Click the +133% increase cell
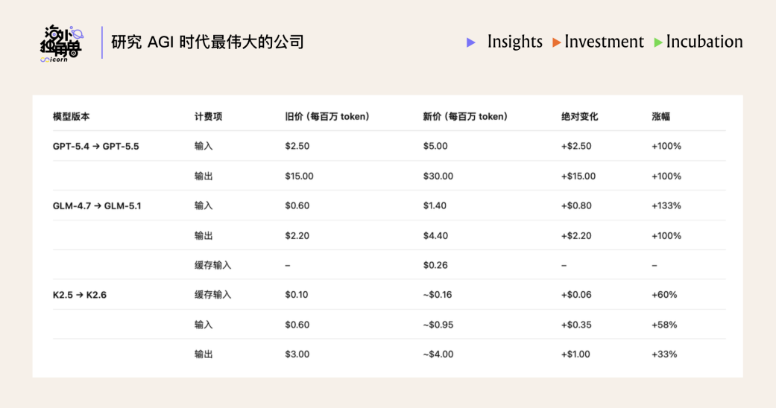The height and width of the screenshot is (408, 776). [x=666, y=205]
